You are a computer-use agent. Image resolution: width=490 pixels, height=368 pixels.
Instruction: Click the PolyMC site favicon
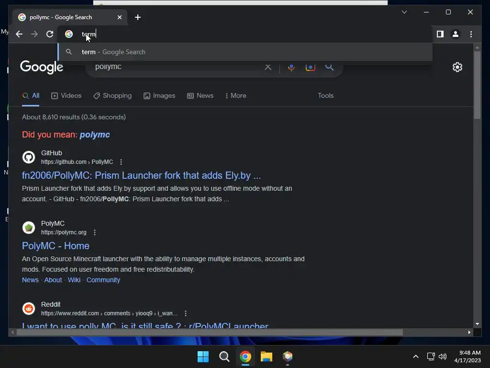pyautogui.click(x=29, y=228)
